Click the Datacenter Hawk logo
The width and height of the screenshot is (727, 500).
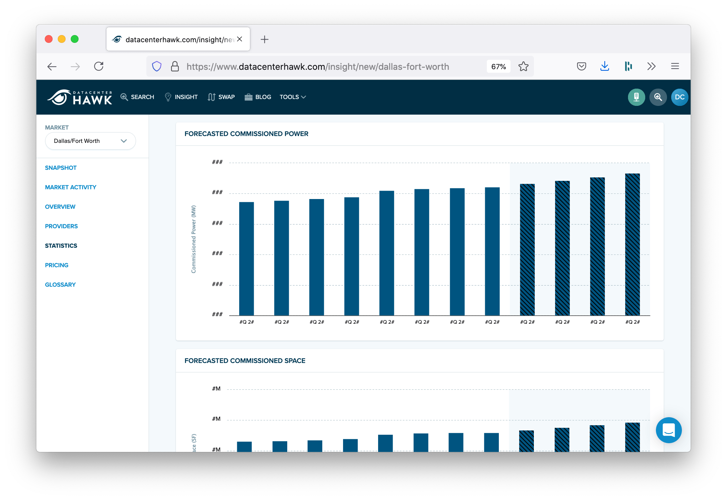tap(80, 97)
